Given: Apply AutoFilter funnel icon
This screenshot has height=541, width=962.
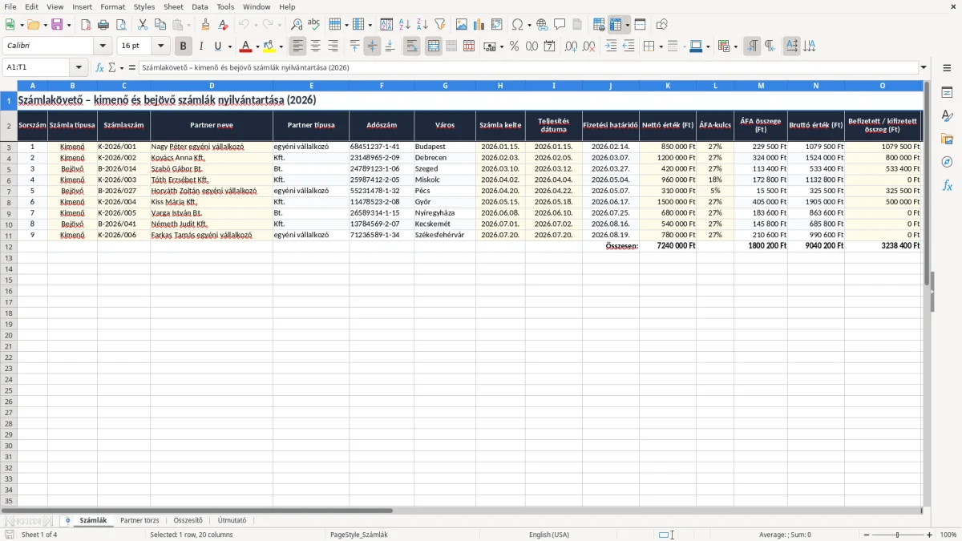Looking at the screenshot, I should (439, 25).
